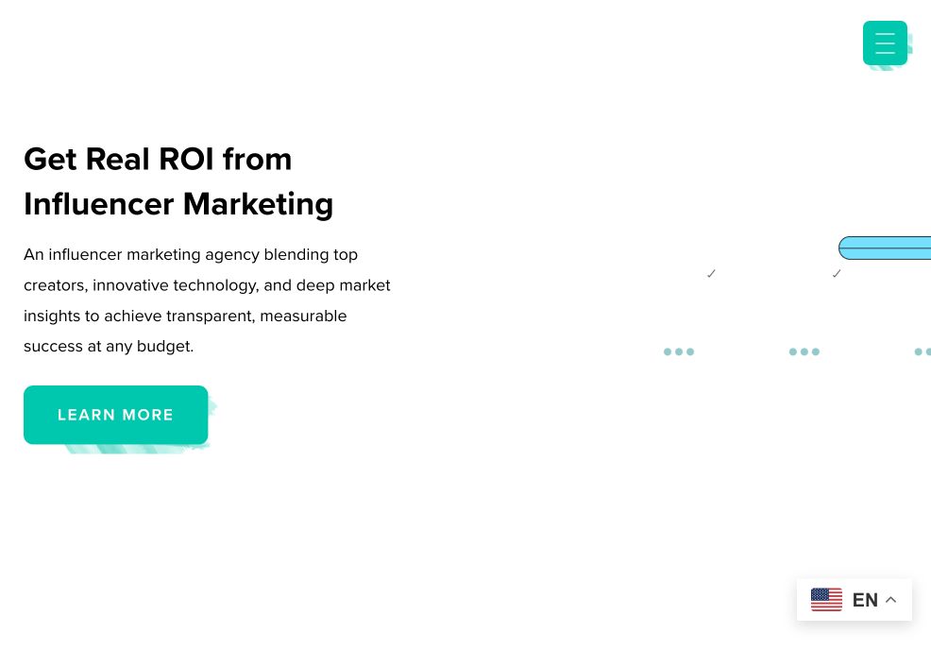Click the left group of teal dots
This screenshot has width=931, height=650.
679,351
